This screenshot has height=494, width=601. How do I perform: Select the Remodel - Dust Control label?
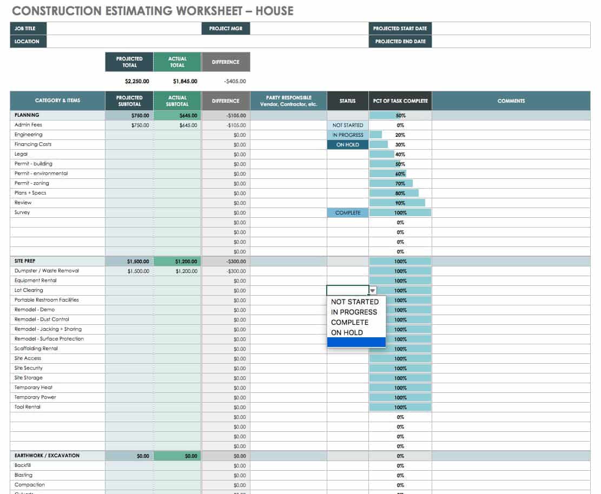point(42,319)
